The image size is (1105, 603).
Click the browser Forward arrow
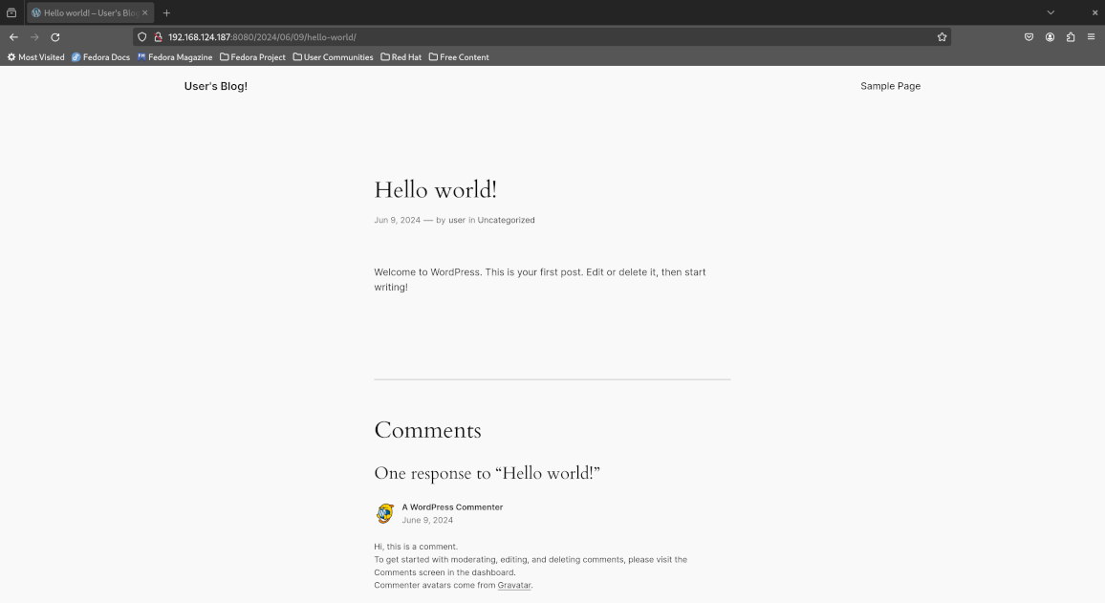[x=34, y=37]
